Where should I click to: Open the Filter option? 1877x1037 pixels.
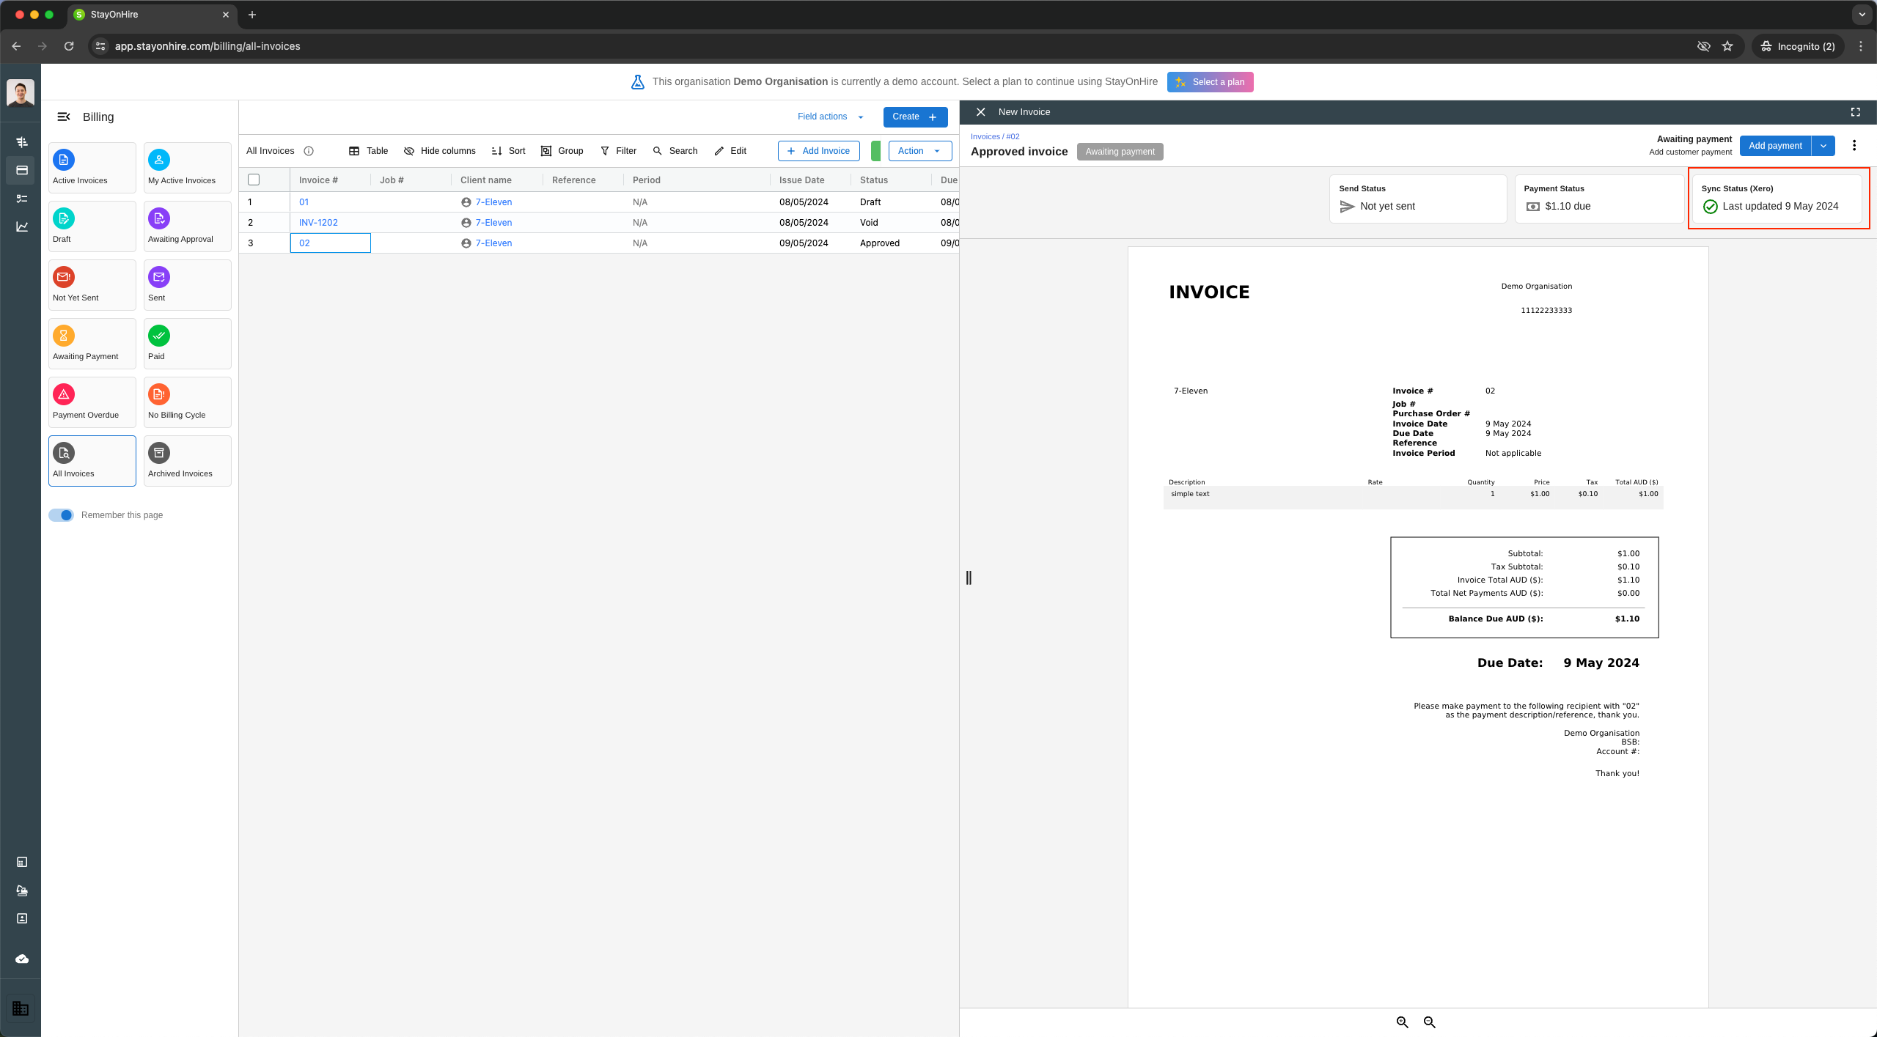point(618,151)
